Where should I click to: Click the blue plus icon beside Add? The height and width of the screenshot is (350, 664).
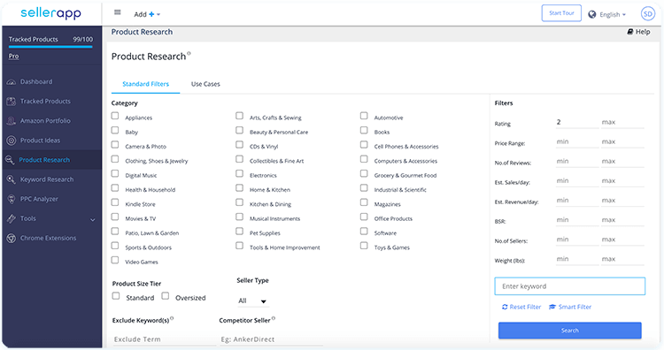click(x=151, y=14)
